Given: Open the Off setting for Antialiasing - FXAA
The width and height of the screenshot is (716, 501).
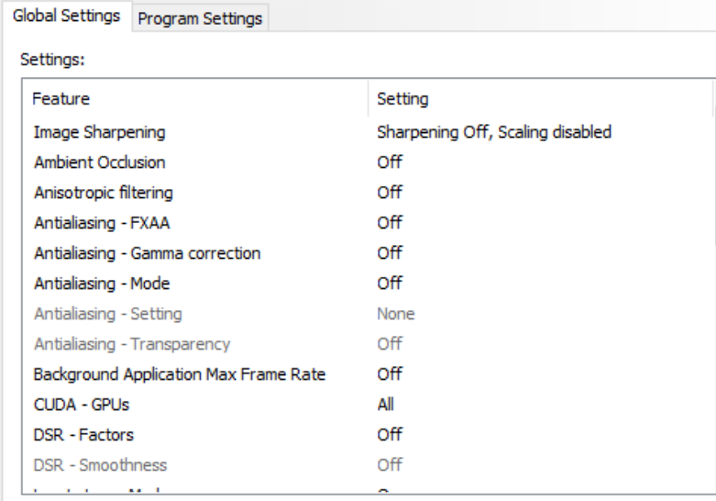Looking at the screenshot, I should (390, 223).
